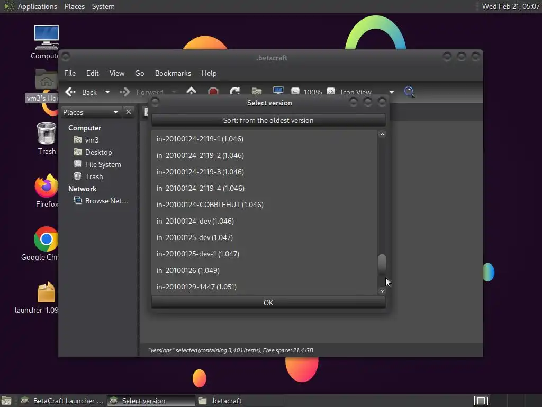Viewport: 542px width, 407px height.
Task: Select version in-20100124-2119-3 (1.046)
Action: pyautogui.click(x=265, y=172)
